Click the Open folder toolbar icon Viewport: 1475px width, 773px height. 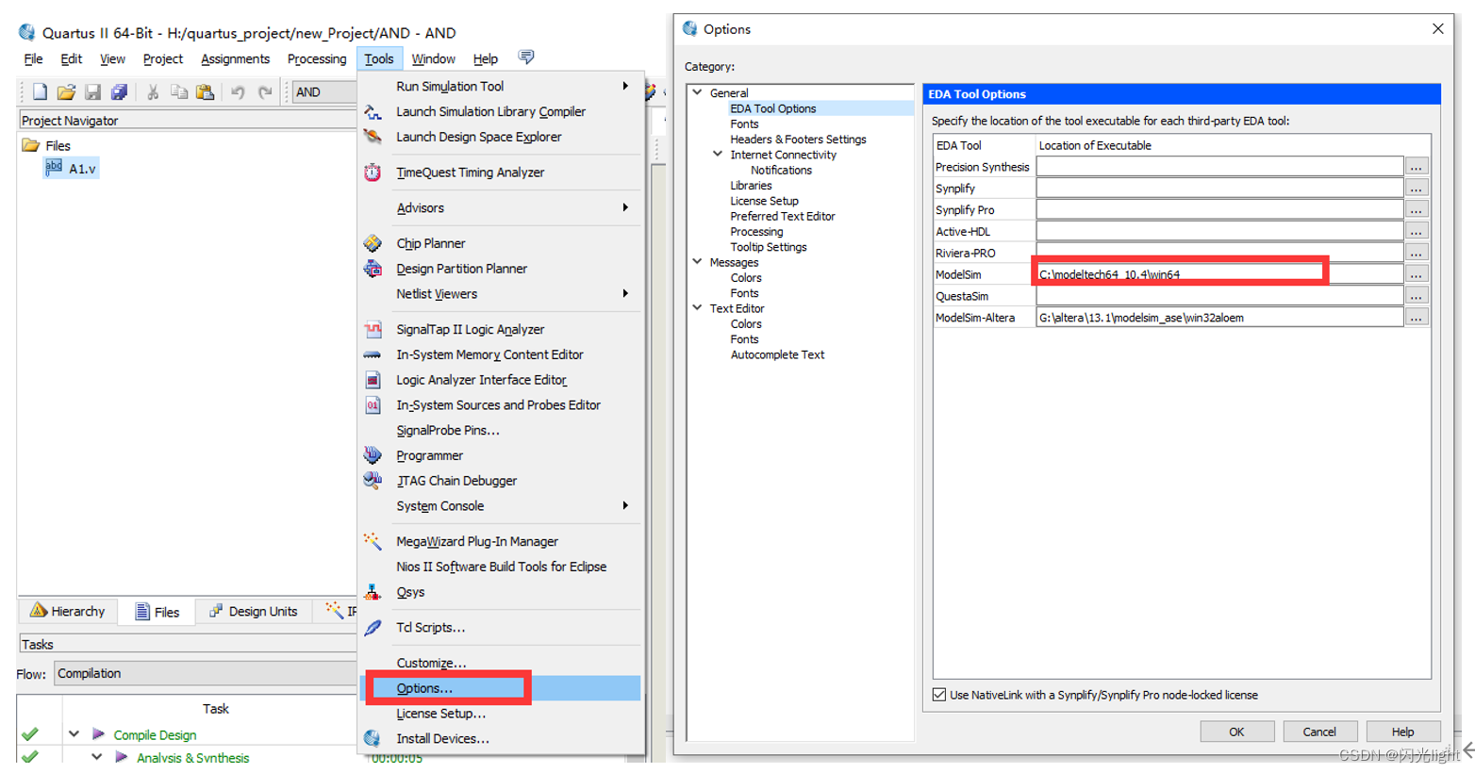coord(66,91)
